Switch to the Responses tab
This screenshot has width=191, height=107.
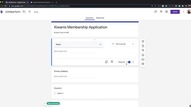tap(100, 18)
